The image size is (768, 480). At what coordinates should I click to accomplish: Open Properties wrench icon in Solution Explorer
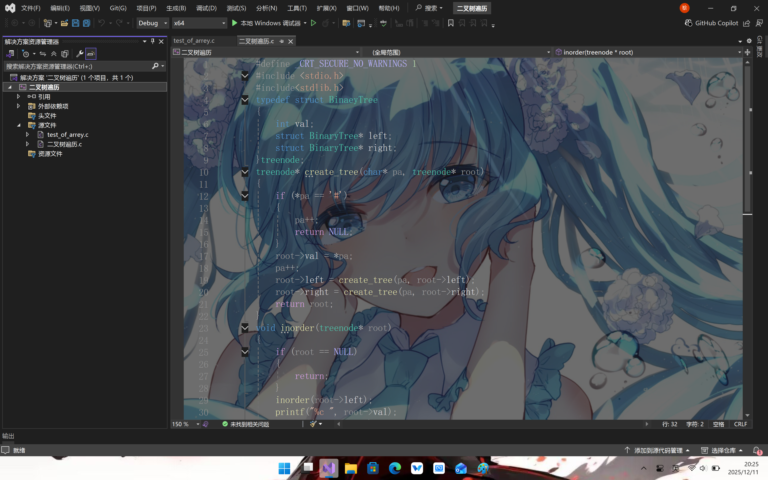pyautogui.click(x=80, y=54)
